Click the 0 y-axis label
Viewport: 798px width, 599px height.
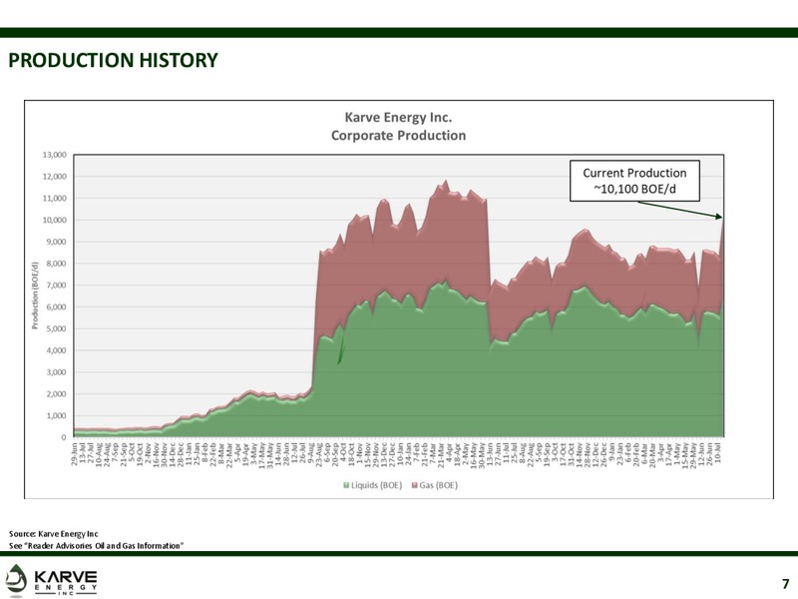coord(64,437)
